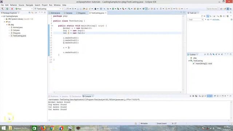Click New Task icon in Task List
Image resolution: width=233 pixels, height=131 pixels.
tap(202, 16)
